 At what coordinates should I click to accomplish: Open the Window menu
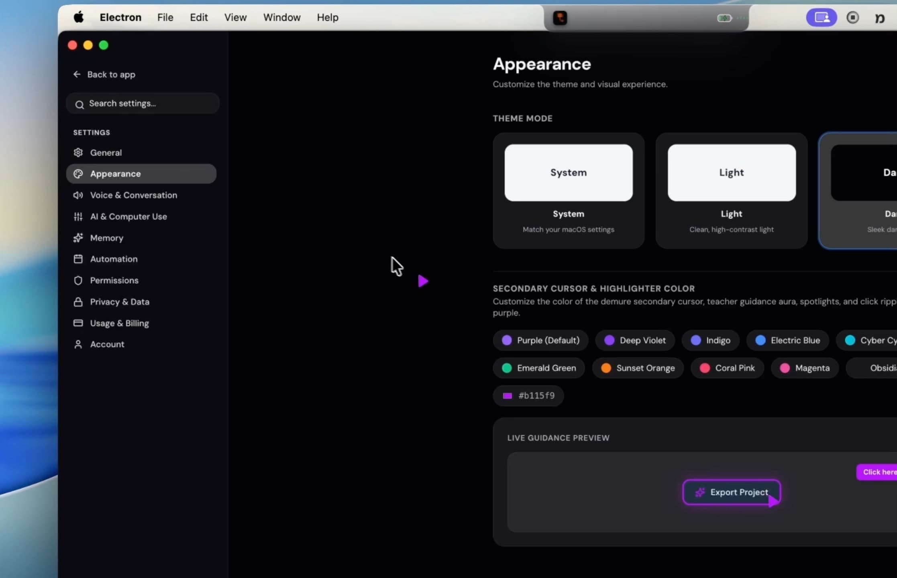click(x=282, y=17)
